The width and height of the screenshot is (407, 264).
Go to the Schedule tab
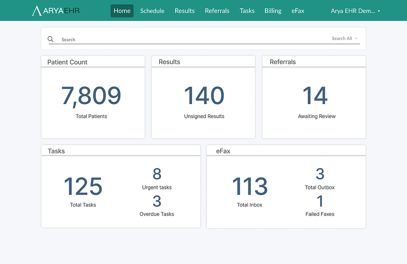pyautogui.click(x=152, y=11)
